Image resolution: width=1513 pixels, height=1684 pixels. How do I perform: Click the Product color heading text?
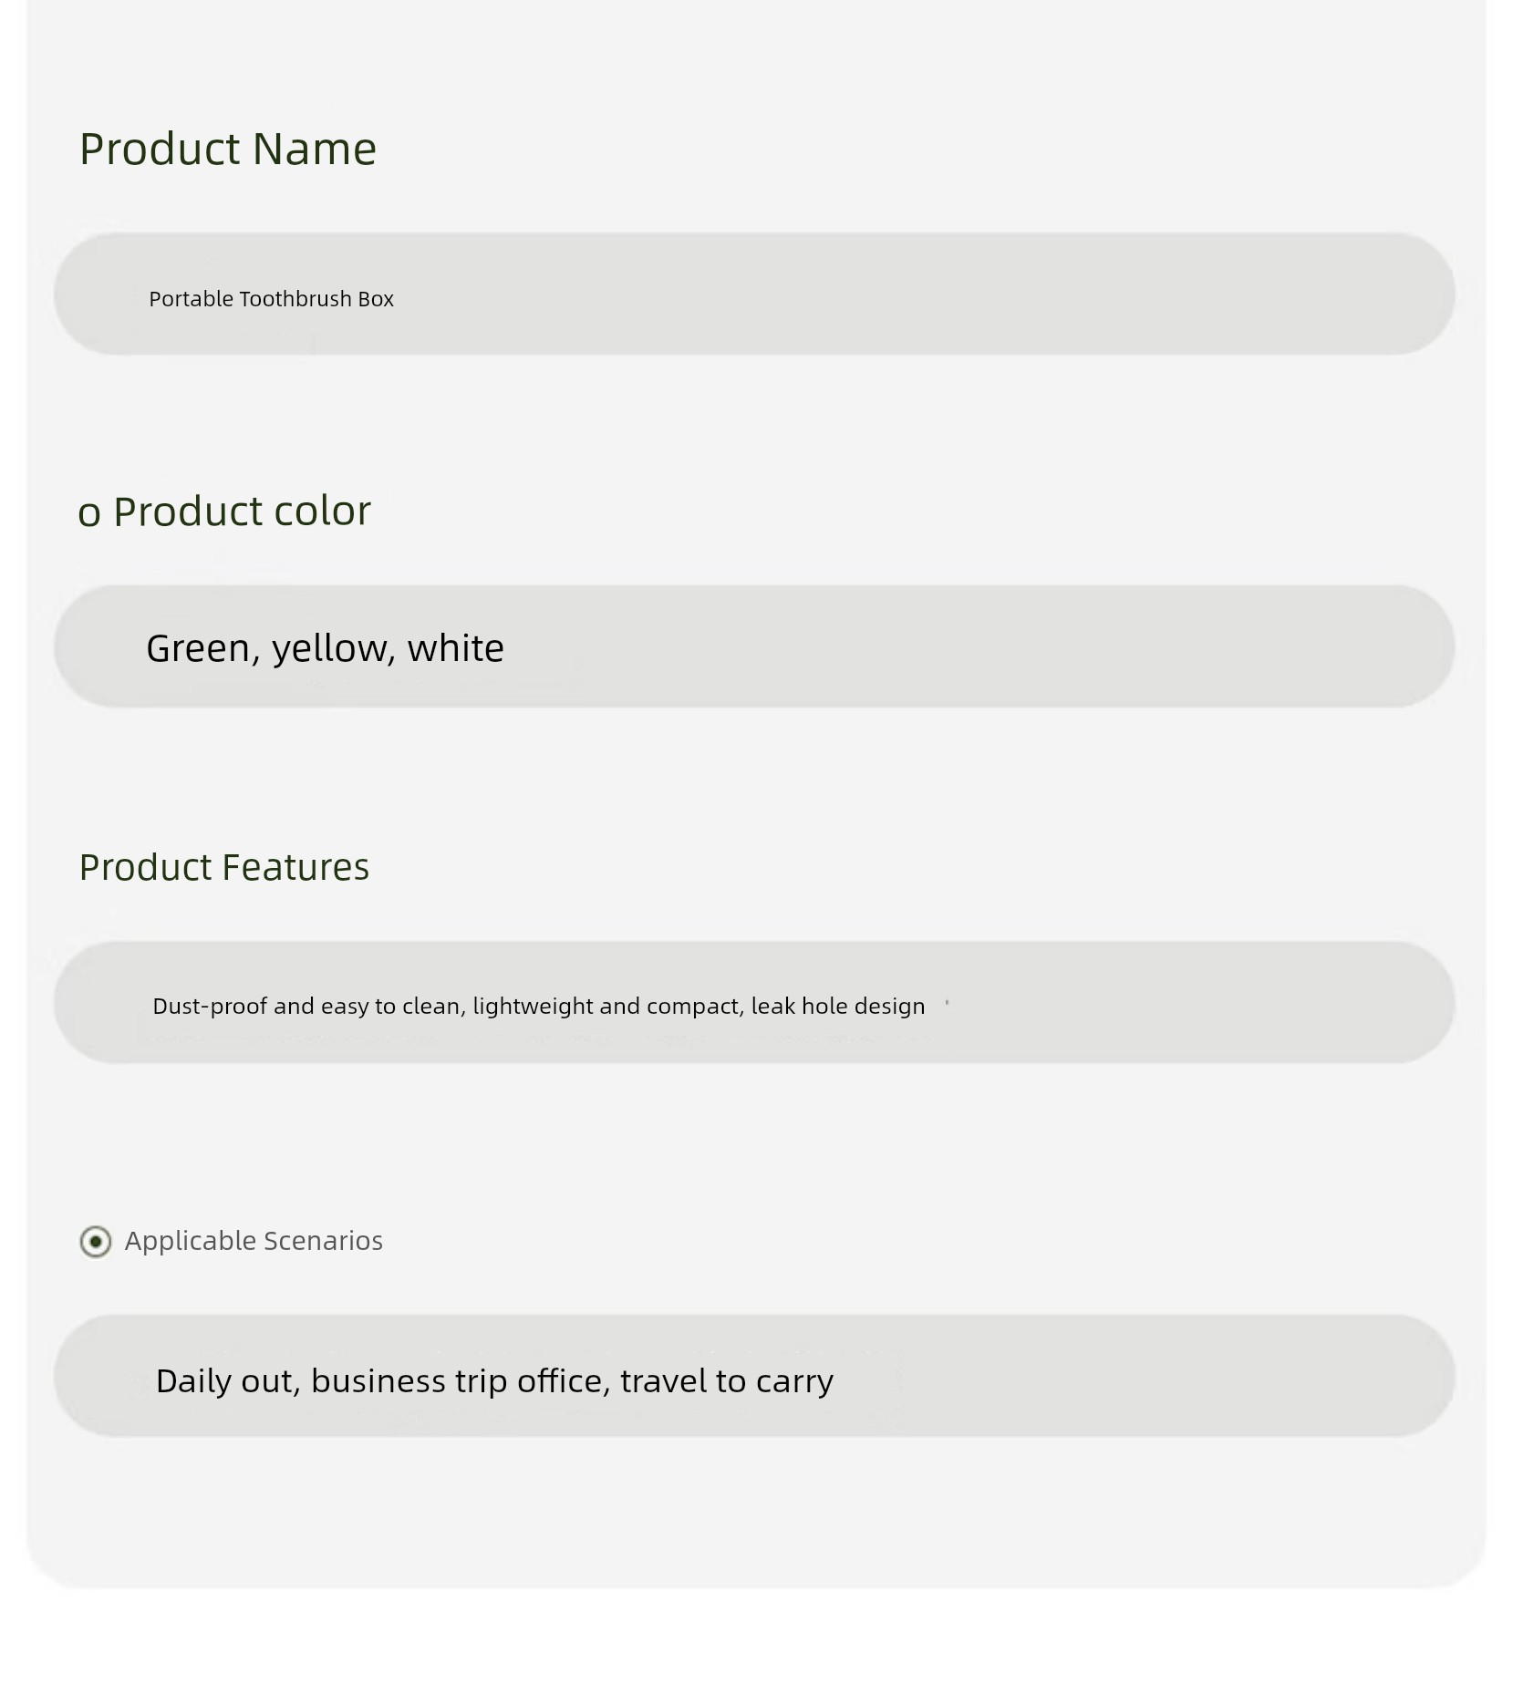pyautogui.click(x=242, y=511)
